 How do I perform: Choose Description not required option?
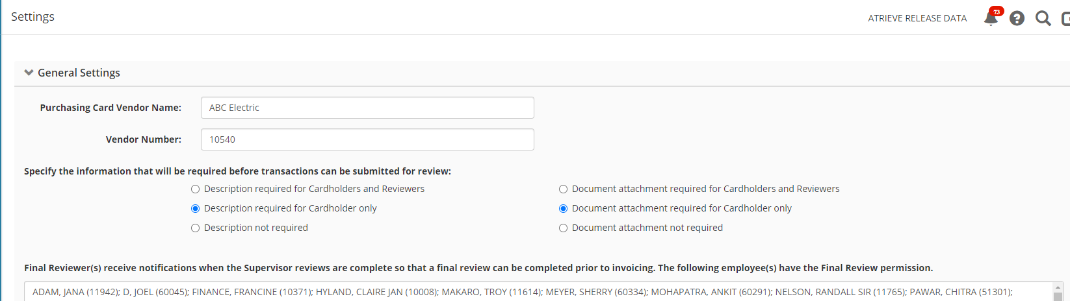point(195,228)
